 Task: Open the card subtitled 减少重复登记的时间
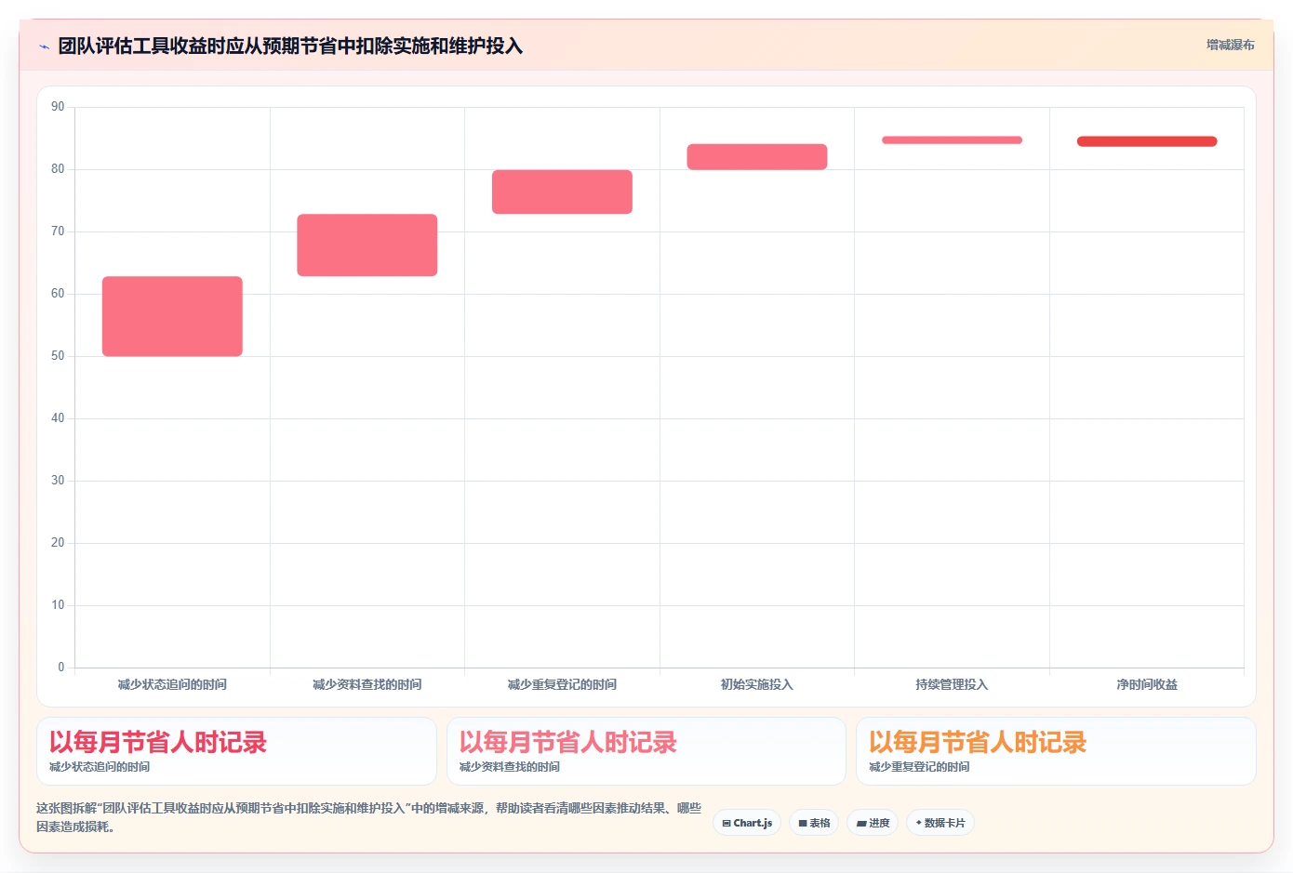click(1056, 751)
